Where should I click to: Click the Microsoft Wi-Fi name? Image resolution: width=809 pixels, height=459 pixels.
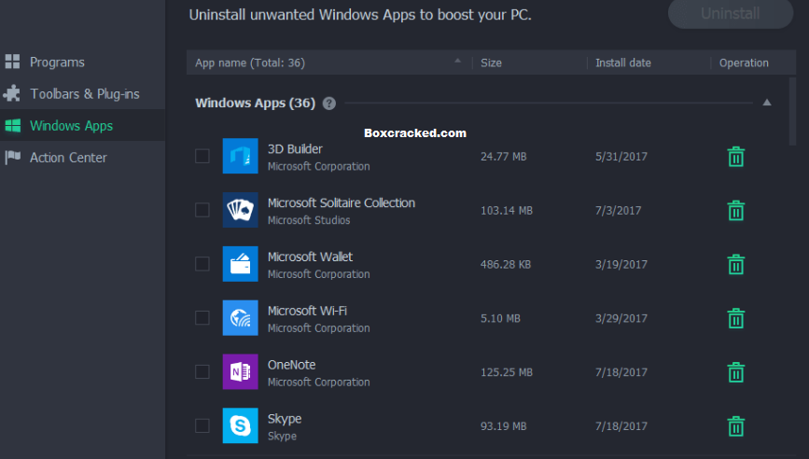[x=307, y=311]
